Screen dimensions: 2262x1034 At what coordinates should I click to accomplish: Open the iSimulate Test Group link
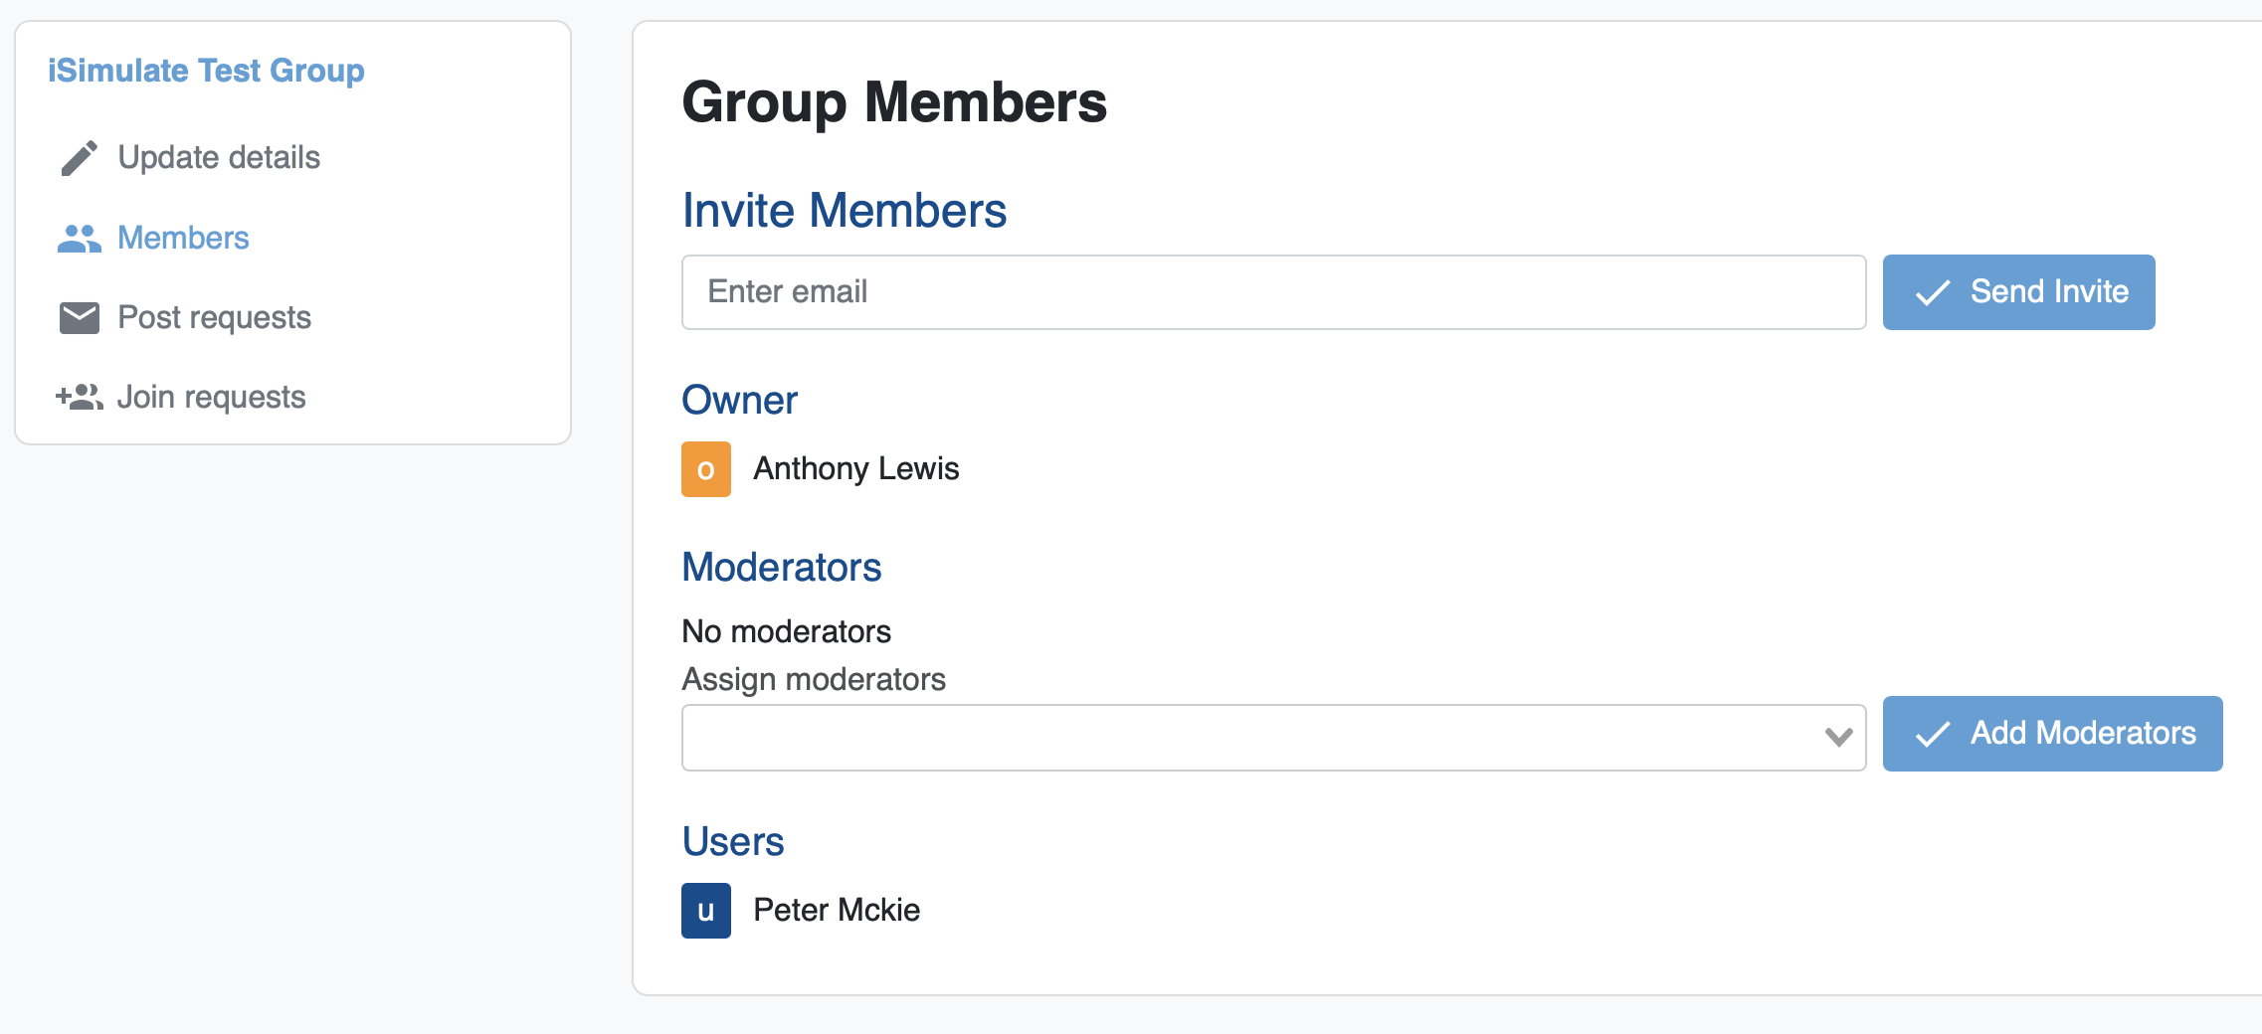pyautogui.click(x=205, y=69)
